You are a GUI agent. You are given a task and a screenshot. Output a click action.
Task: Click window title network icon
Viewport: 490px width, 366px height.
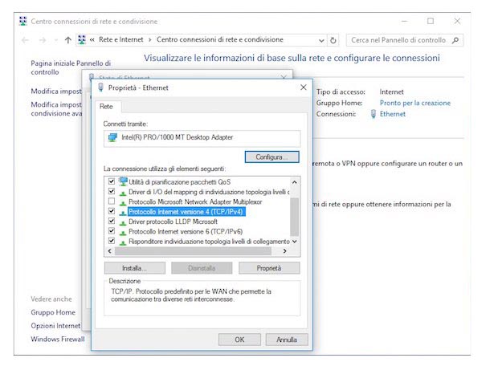tap(23, 21)
